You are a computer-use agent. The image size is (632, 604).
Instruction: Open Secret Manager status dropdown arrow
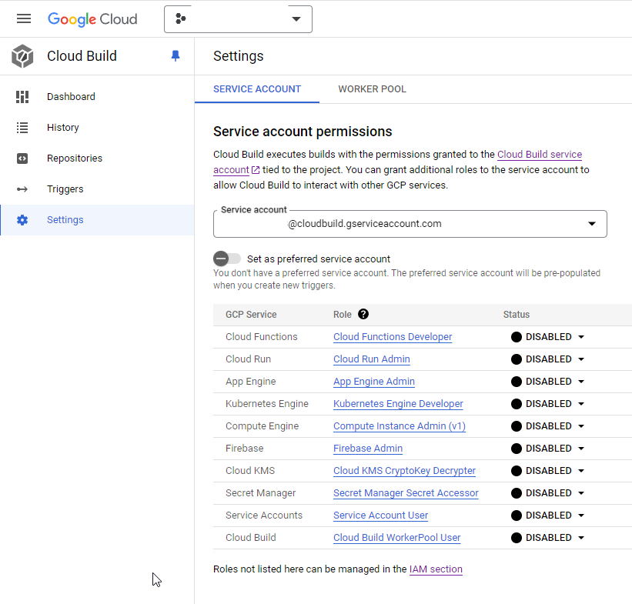[x=581, y=493]
